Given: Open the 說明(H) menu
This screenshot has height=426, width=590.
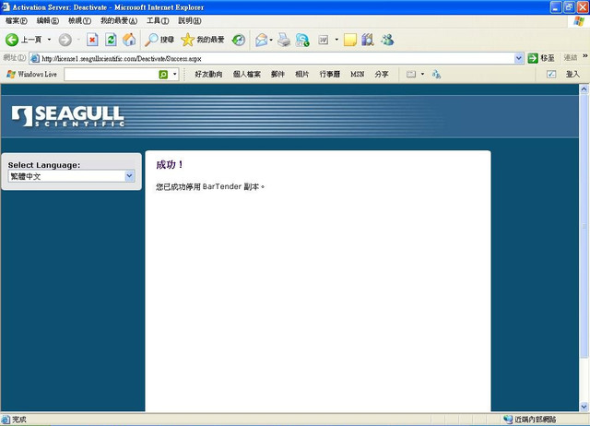Looking at the screenshot, I should pos(190,20).
